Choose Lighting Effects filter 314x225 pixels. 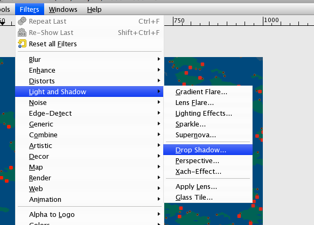pyautogui.click(x=208, y=113)
